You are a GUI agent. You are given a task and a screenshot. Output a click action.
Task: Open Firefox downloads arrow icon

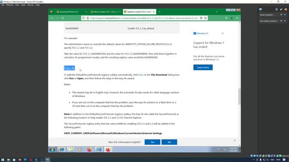[x=232, y=18]
